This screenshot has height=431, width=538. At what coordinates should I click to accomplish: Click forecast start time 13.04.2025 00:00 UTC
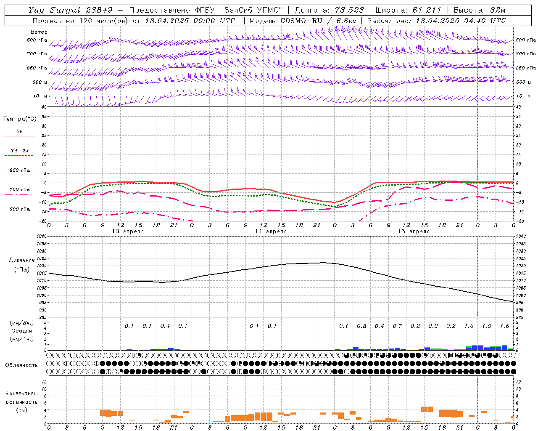point(190,20)
